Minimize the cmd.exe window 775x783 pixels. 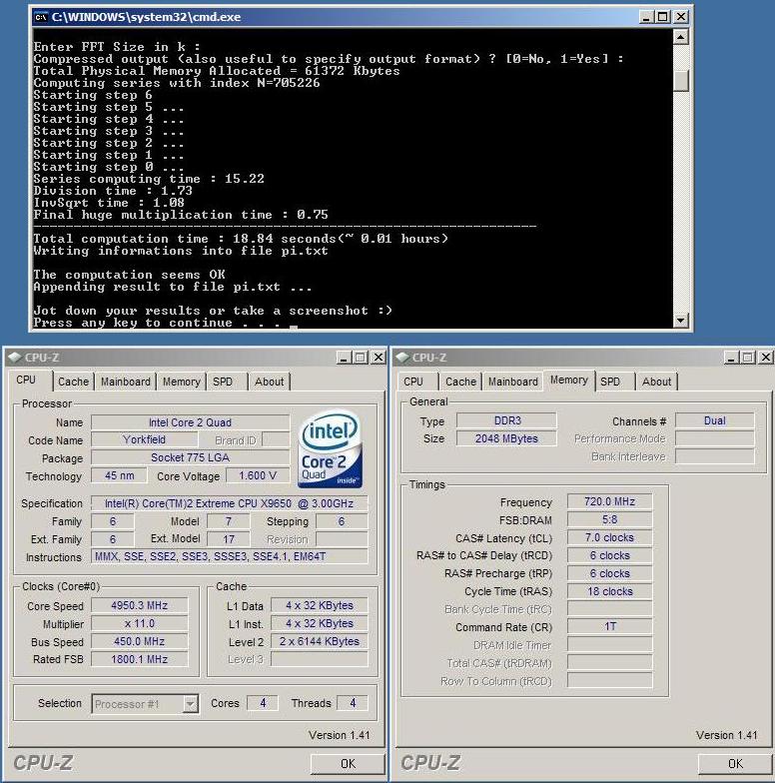coord(646,17)
